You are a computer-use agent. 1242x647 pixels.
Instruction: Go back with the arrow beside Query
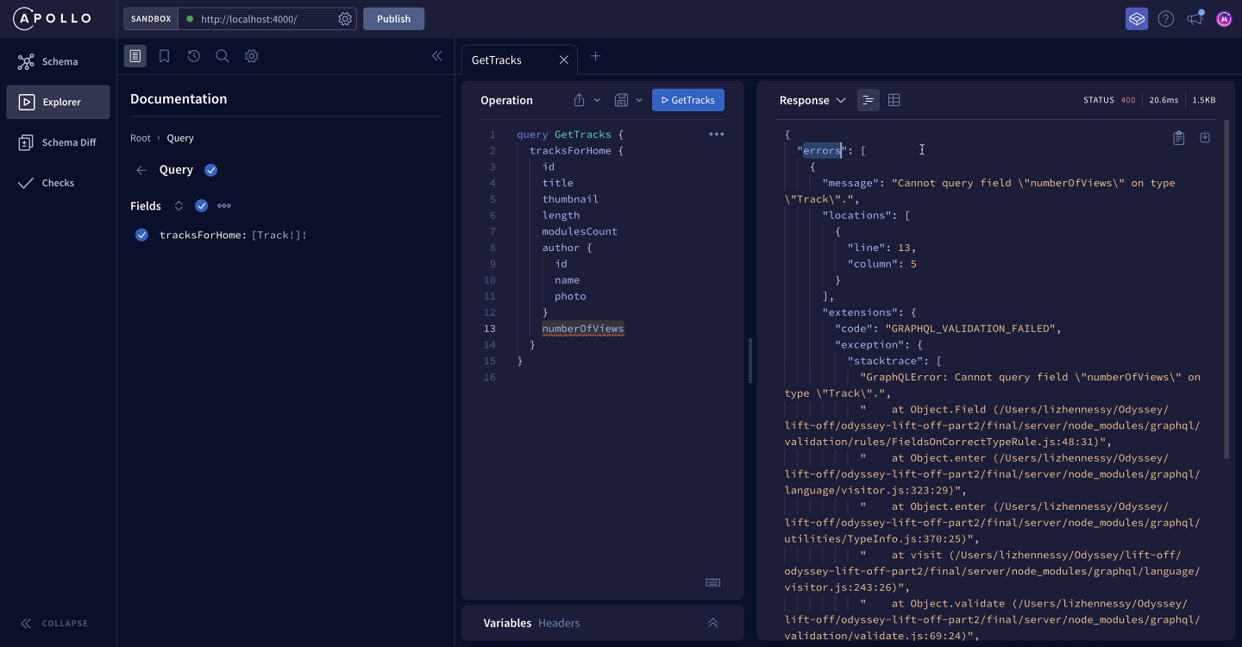click(x=141, y=170)
